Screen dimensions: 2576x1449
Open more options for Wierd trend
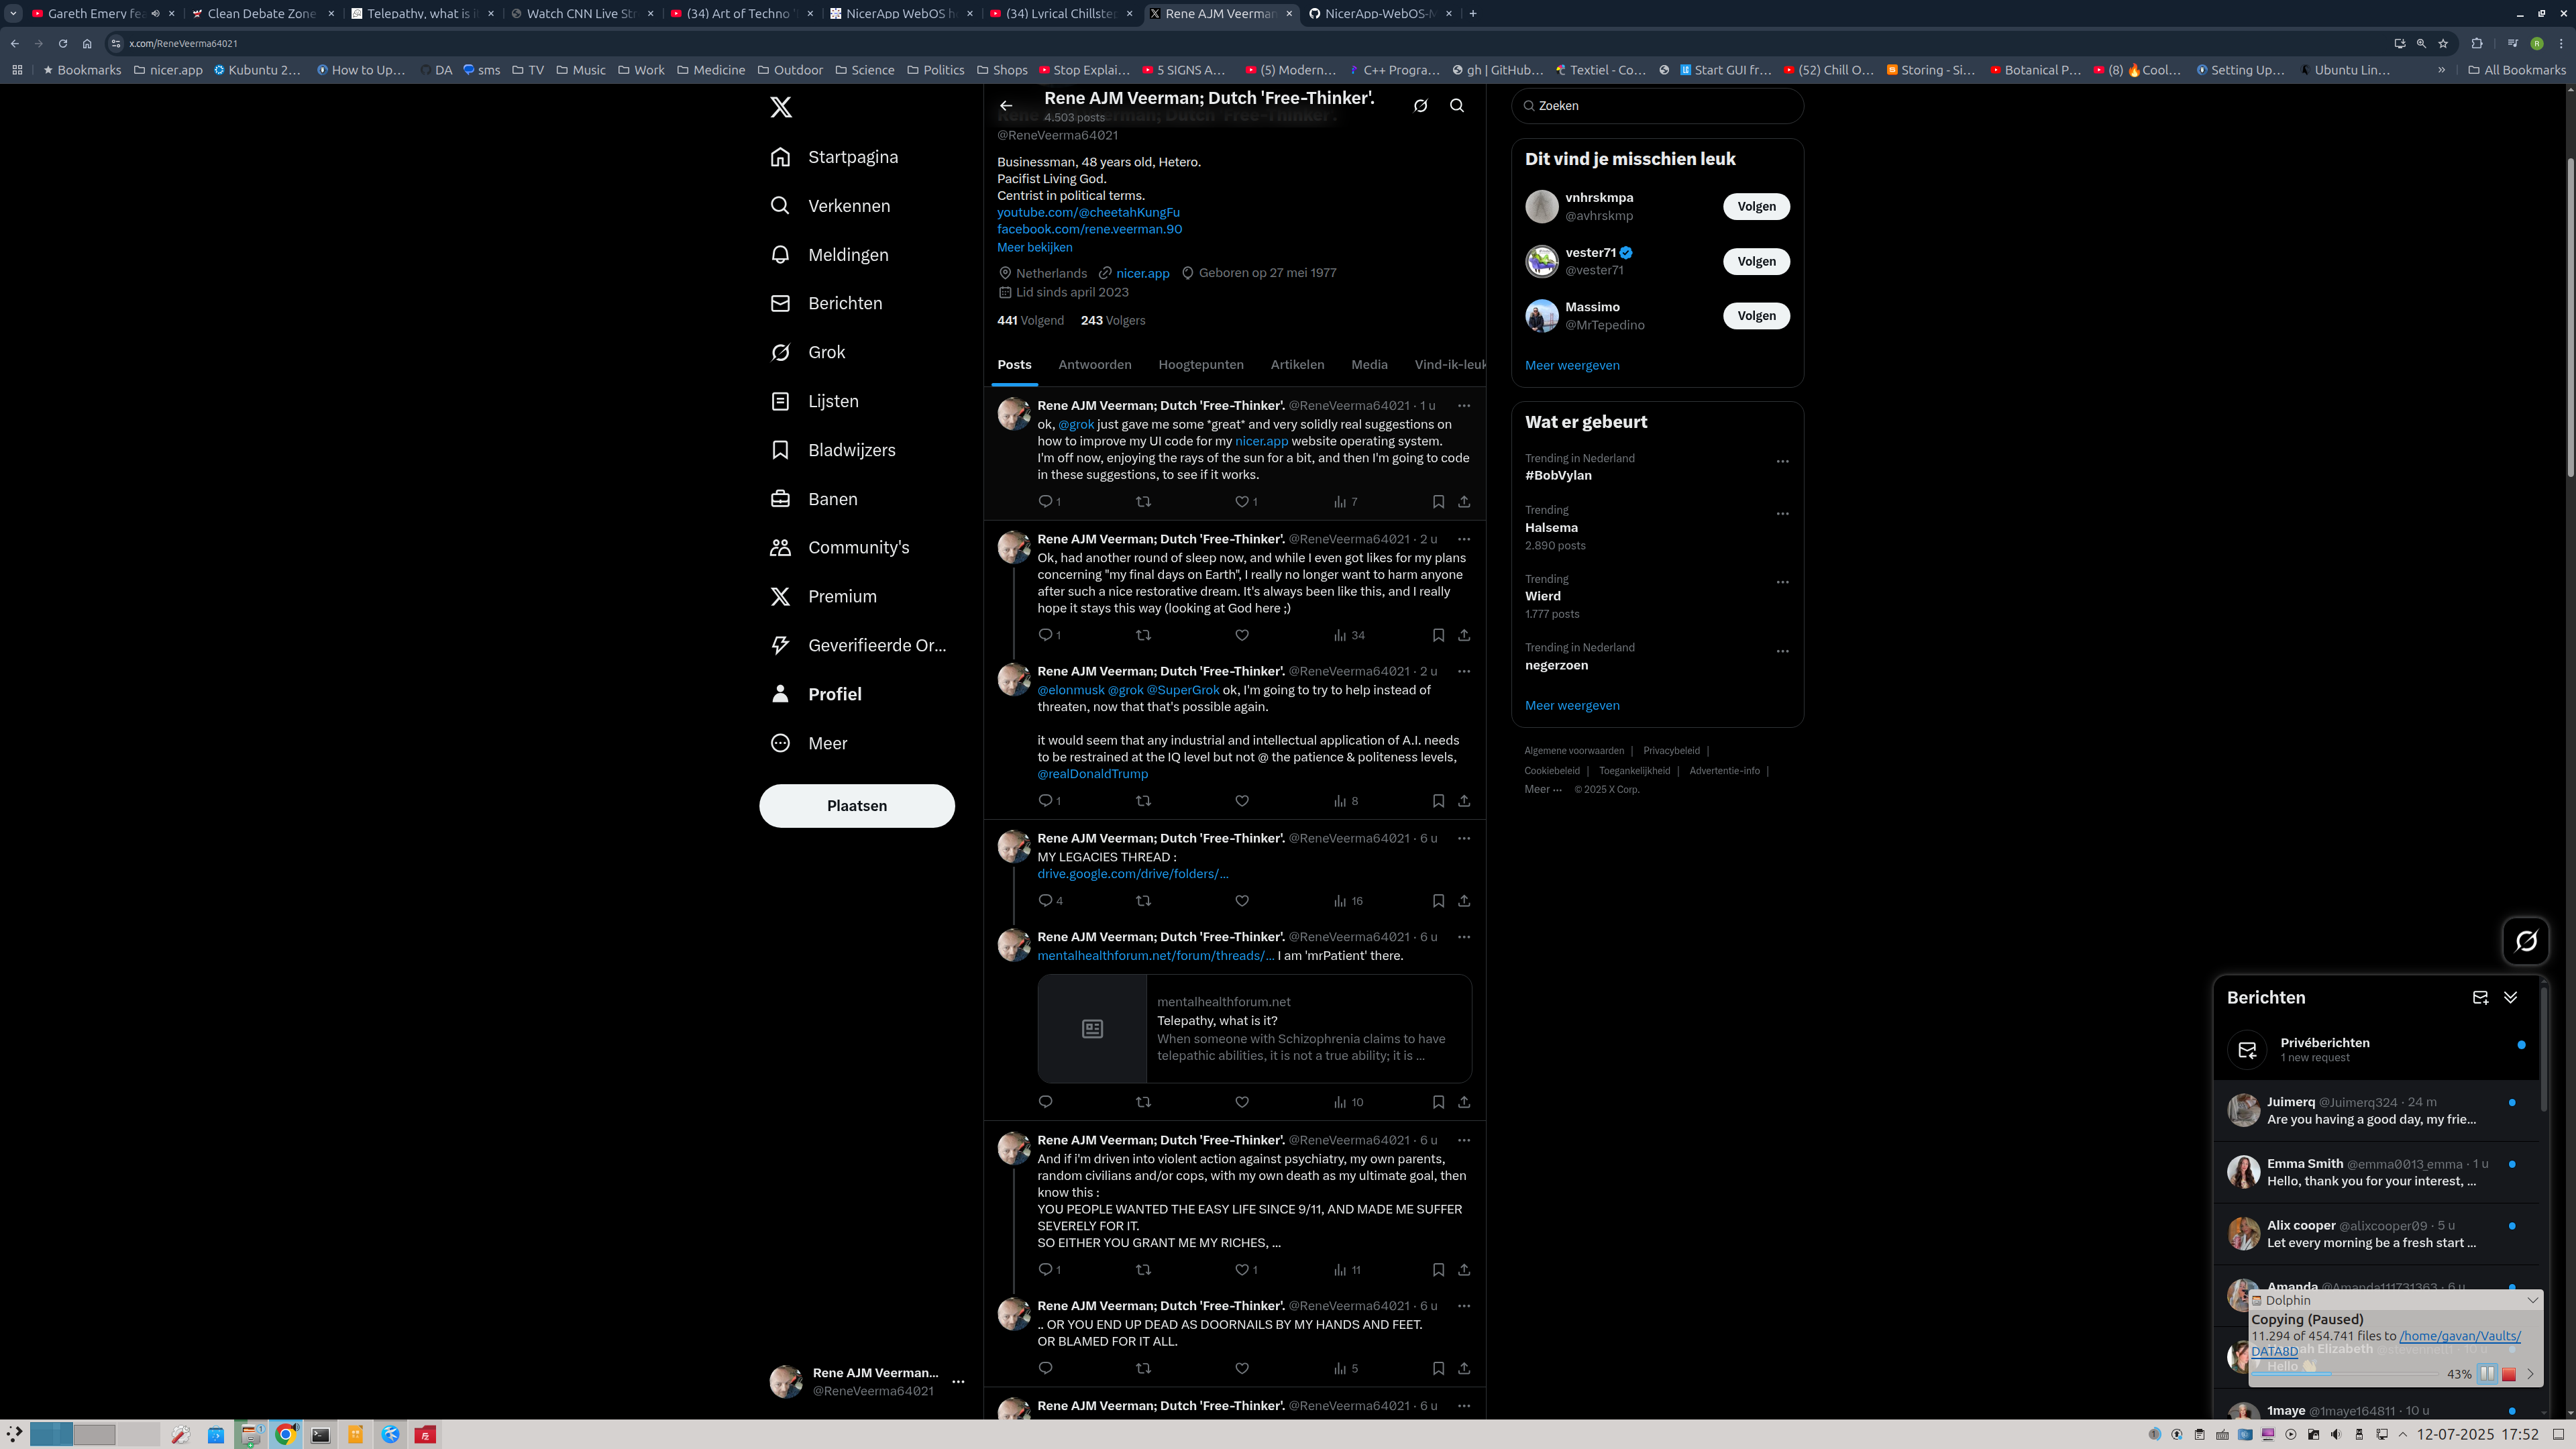(x=1782, y=582)
